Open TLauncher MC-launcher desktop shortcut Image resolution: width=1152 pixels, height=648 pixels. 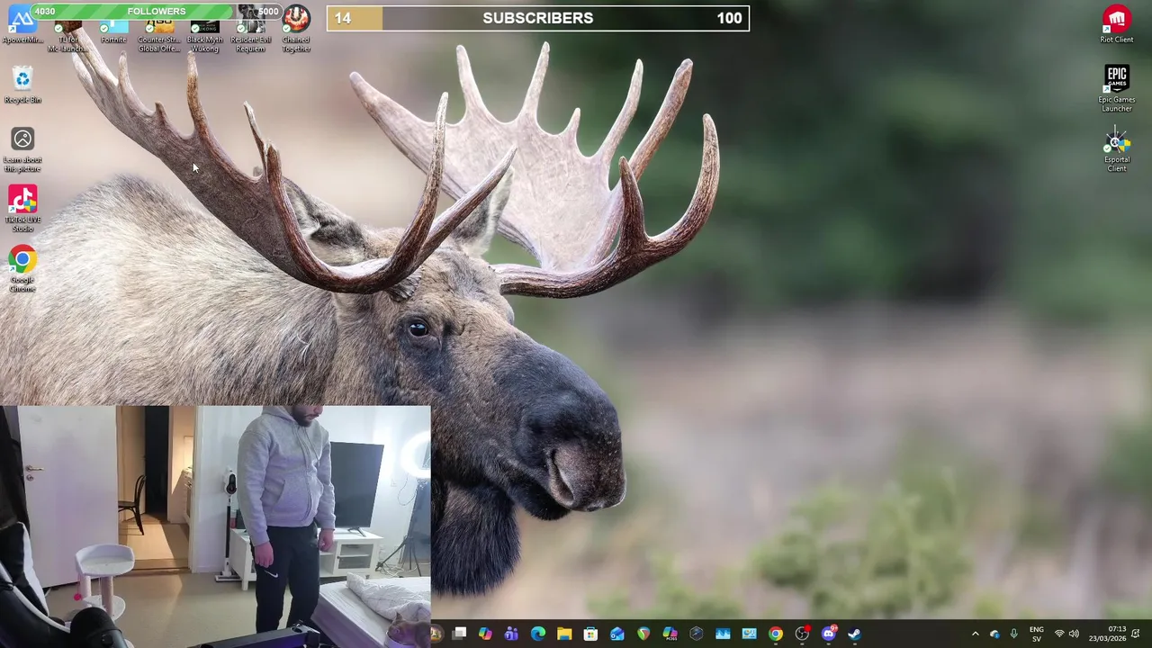[x=68, y=34]
